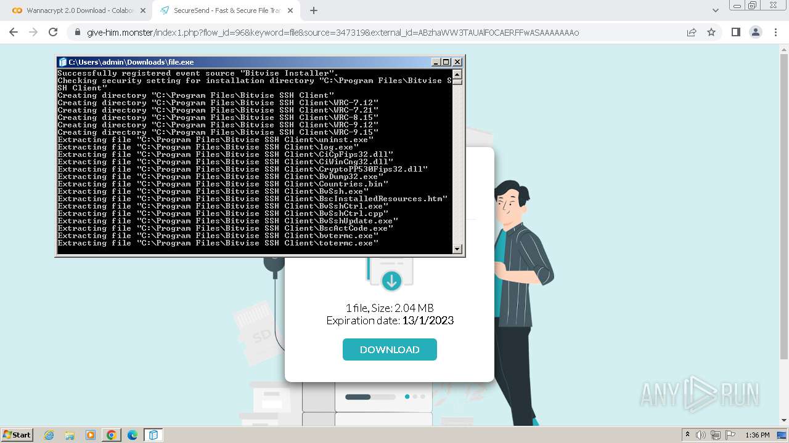Open a new browser tab
Screen dimensions: 789x443
[314, 10]
